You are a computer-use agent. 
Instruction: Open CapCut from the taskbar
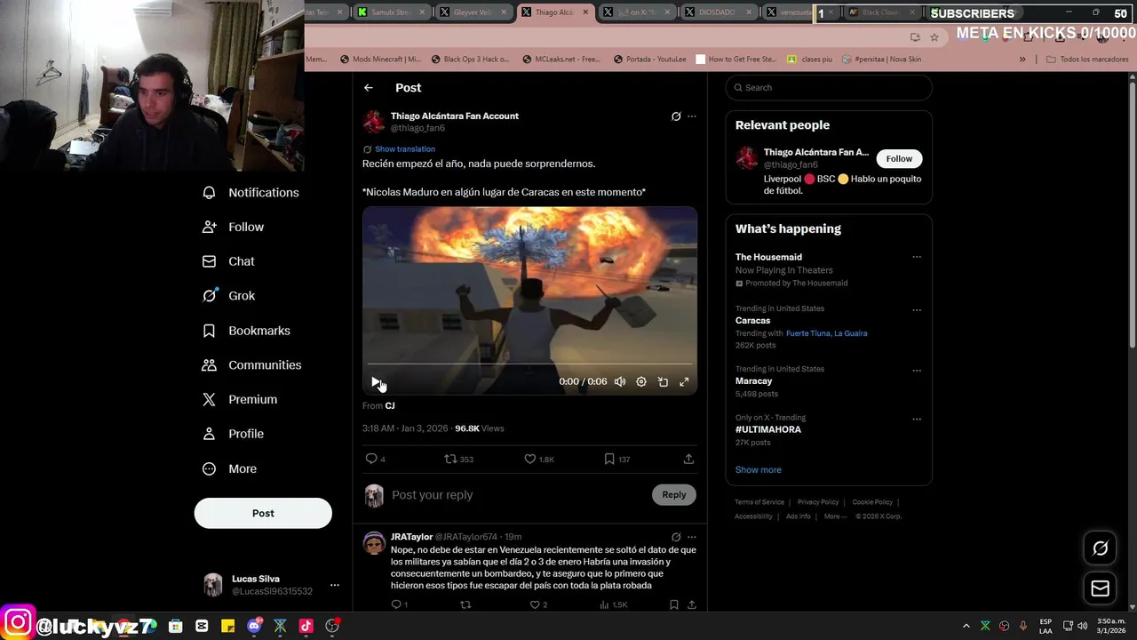pyautogui.click(x=202, y=626)
